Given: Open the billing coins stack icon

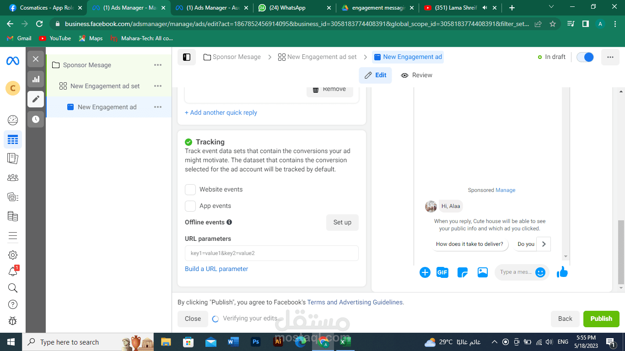Looking at the screenshot, I should click(13, 216).
